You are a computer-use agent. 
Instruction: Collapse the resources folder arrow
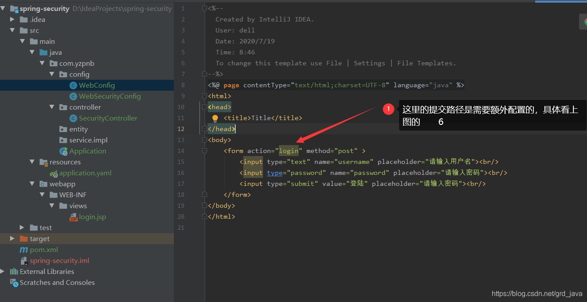coord(32,162)
